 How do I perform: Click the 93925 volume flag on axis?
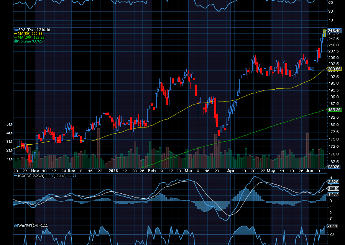click(333, 167)
